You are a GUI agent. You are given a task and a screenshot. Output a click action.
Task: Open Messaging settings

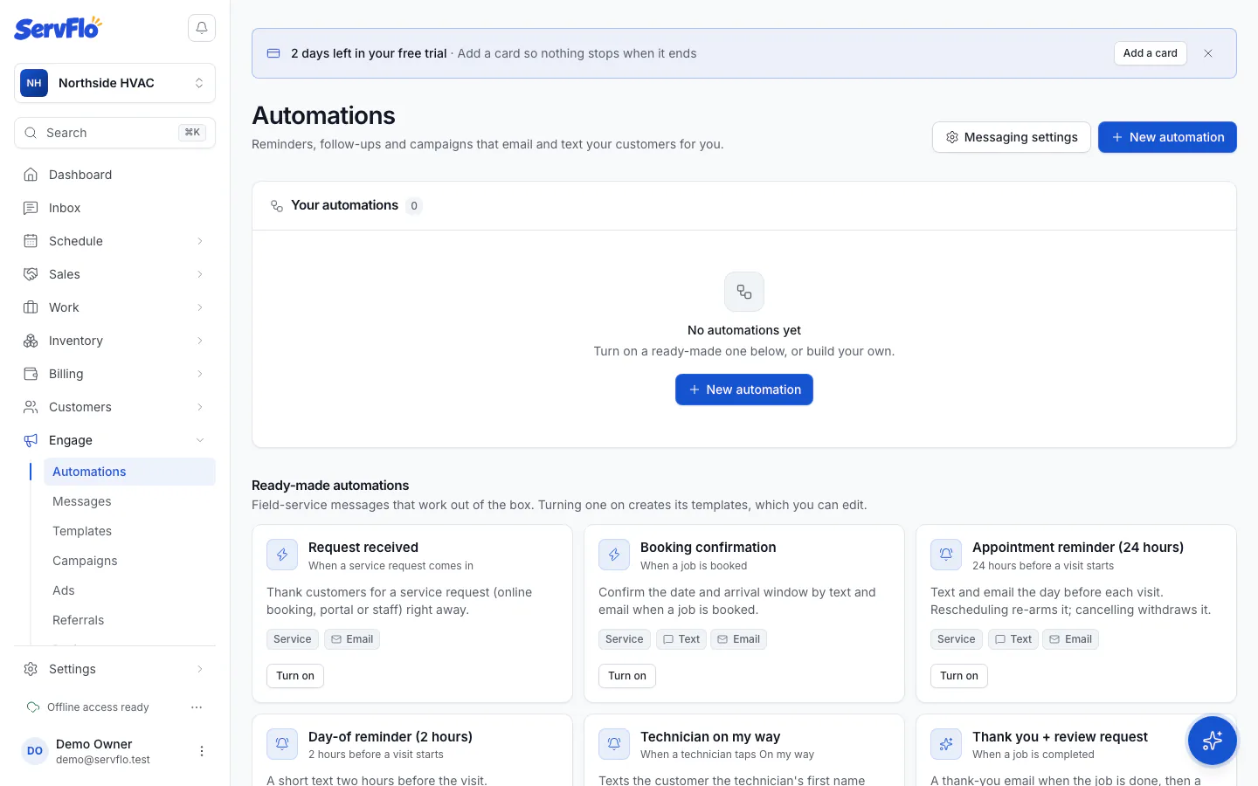(x=1012, y=137)
